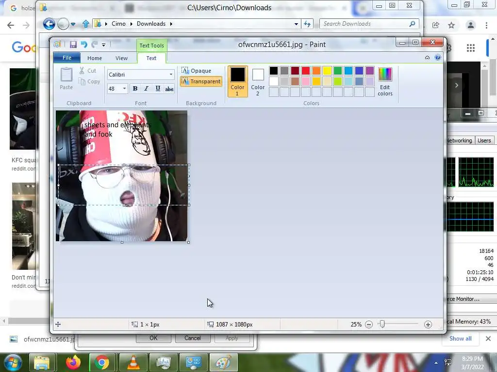Viewport: 497px width, 372px height.
Task: Toggle Bold text formatting
Action: (x=135, y=89)
